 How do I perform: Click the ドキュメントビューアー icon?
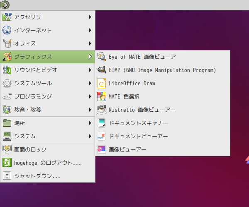[102, 136]
